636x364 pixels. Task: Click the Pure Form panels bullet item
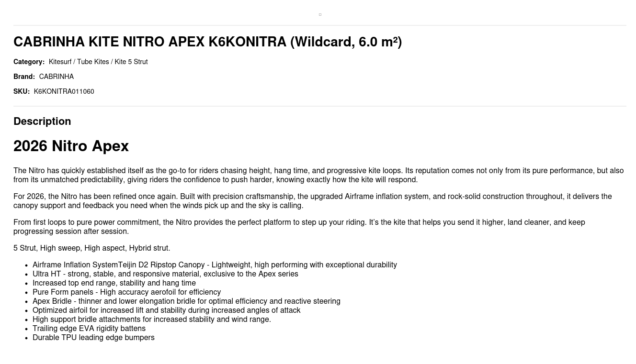[126, 292]
